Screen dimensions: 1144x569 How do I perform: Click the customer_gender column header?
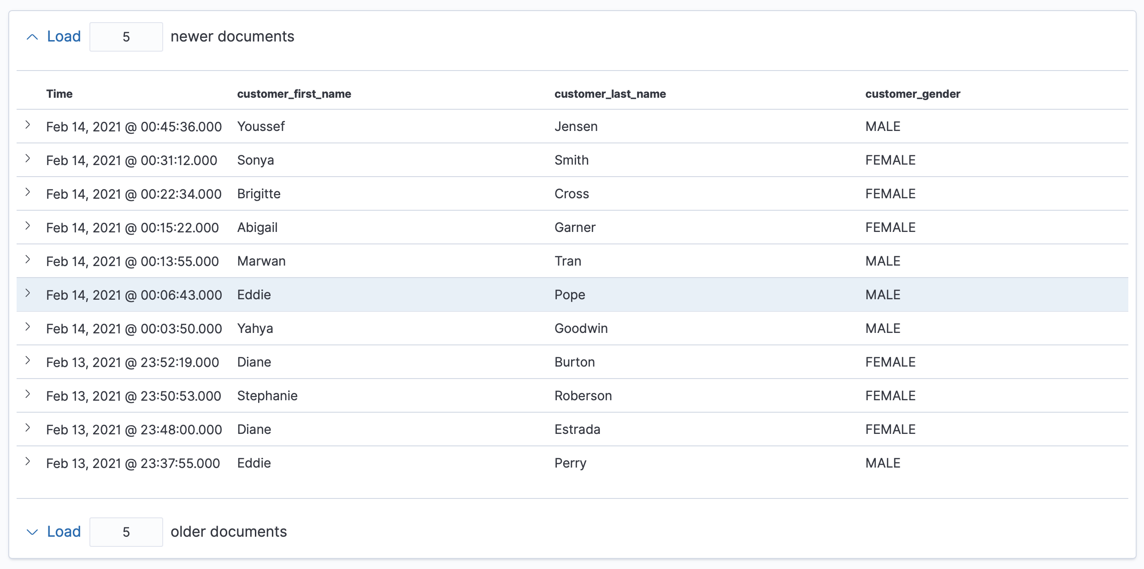coord(913,94)
